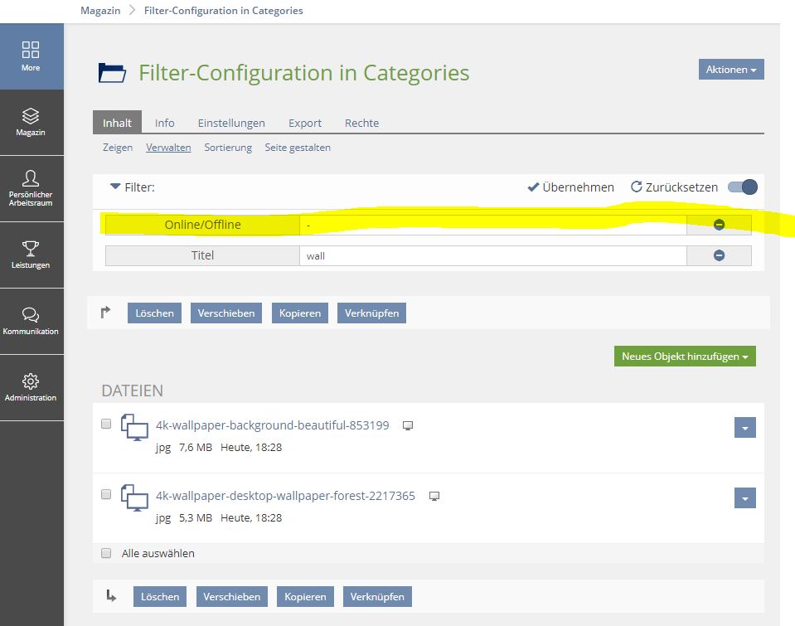Click the top Löschen button

pos(154,313)
